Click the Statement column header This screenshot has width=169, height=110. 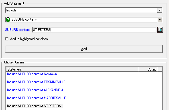[x=72, y=69]
